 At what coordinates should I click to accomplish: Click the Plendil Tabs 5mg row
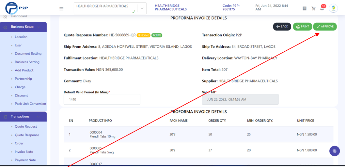click(198, 150)
